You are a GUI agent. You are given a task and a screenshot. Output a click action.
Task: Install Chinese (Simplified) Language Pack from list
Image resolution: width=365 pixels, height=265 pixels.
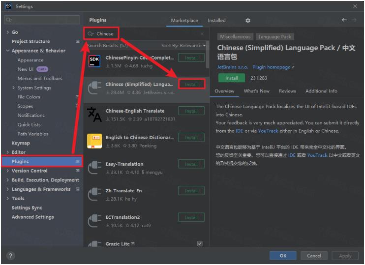click(x=191, y=84)
